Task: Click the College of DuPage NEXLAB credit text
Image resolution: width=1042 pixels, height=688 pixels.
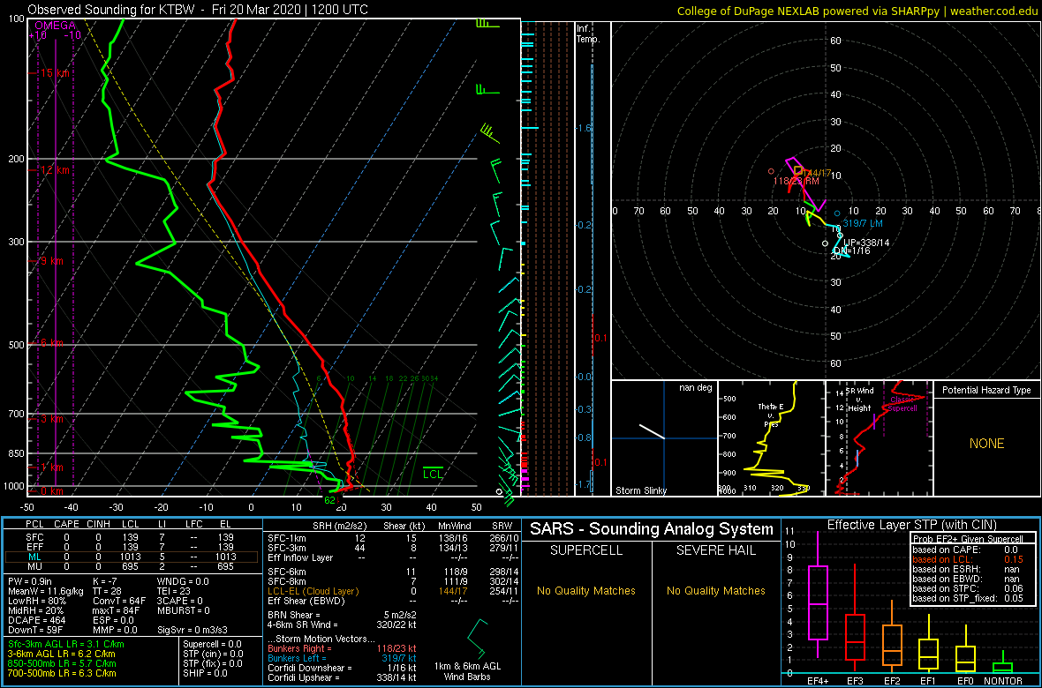Action: pos(858,11)
